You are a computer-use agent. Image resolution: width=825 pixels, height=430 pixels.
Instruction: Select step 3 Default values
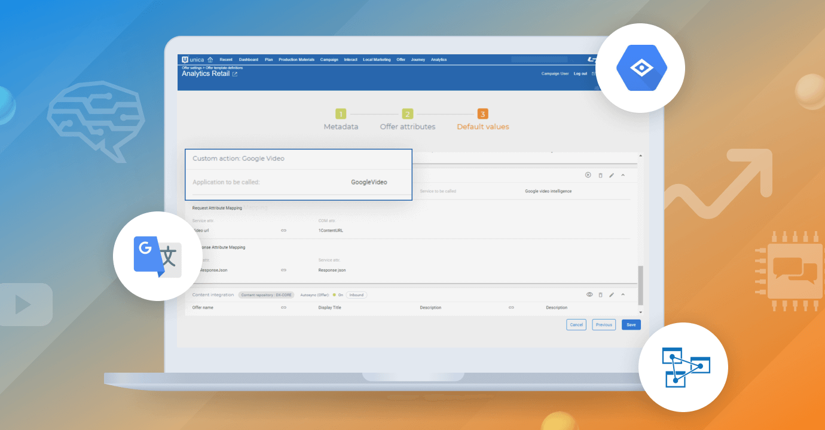[483, 119]
